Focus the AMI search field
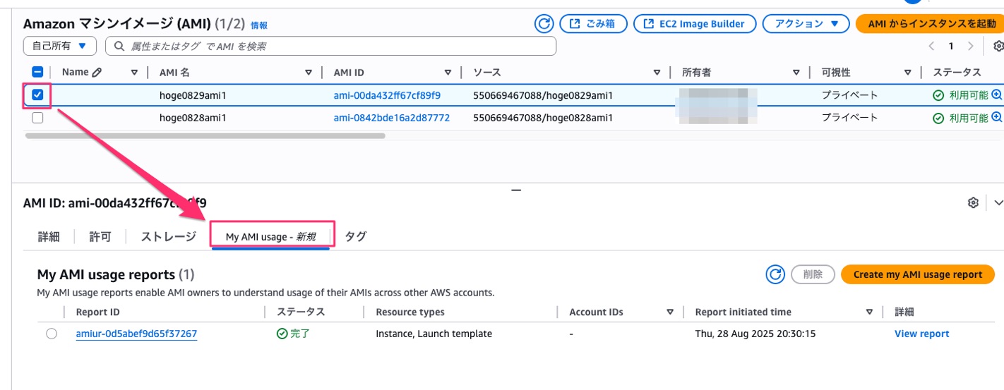This screenshot has height=390, width=1004. 330,46
